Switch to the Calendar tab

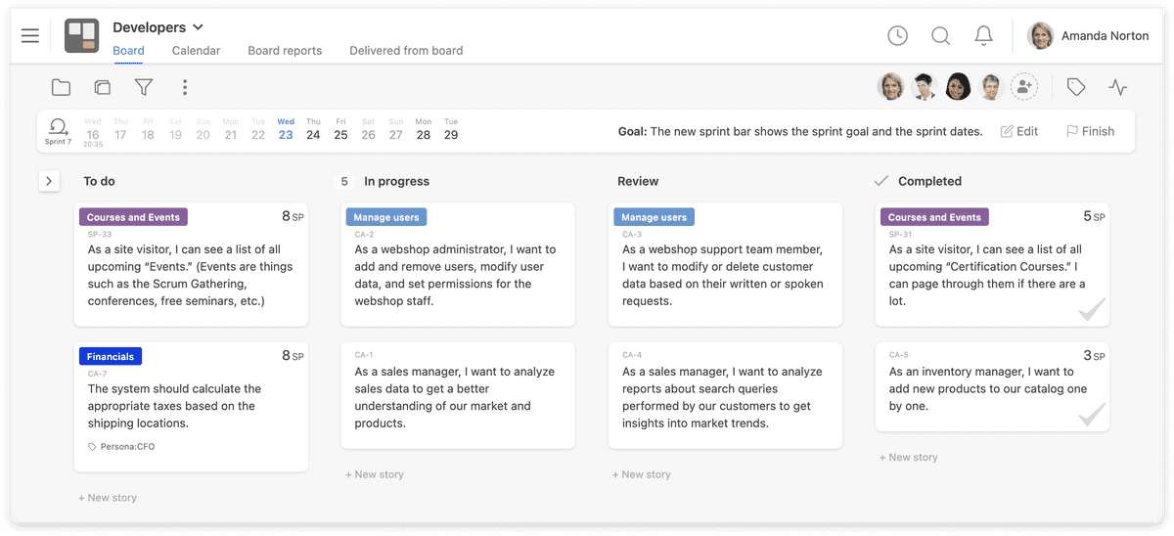coord(196,51)
